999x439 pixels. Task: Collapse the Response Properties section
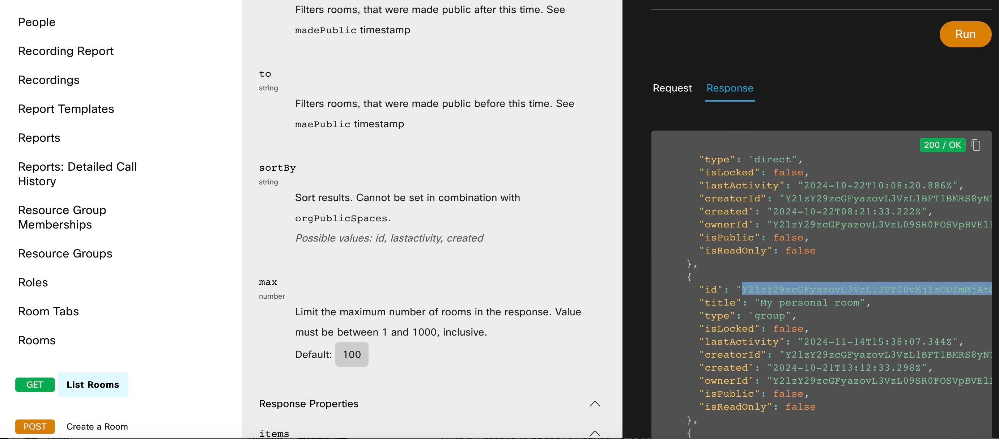pos(595,404)
